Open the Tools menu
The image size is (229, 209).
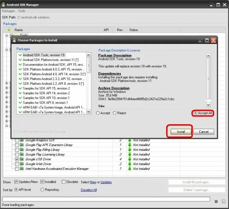click(x=22, y=11)
